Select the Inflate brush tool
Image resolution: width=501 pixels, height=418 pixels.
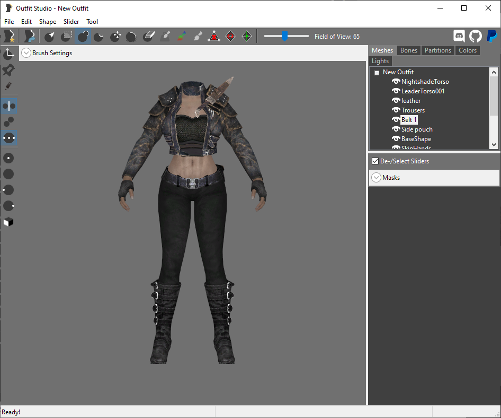coord(83,36)
